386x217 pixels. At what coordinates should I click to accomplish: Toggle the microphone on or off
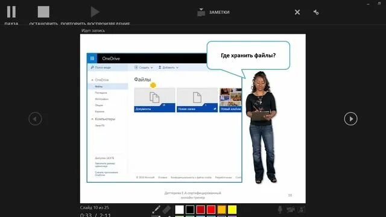[280, 210]
